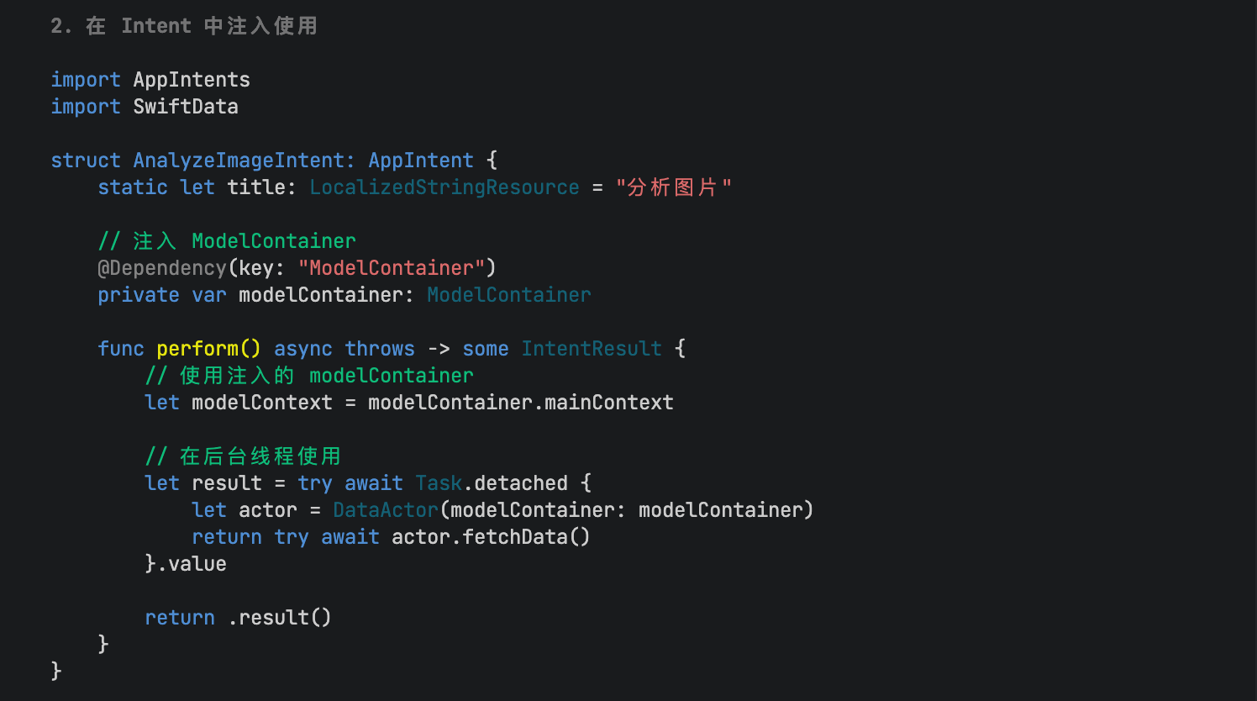
Task: Click the .result() return expression
Action: click(x=280, y=618)
